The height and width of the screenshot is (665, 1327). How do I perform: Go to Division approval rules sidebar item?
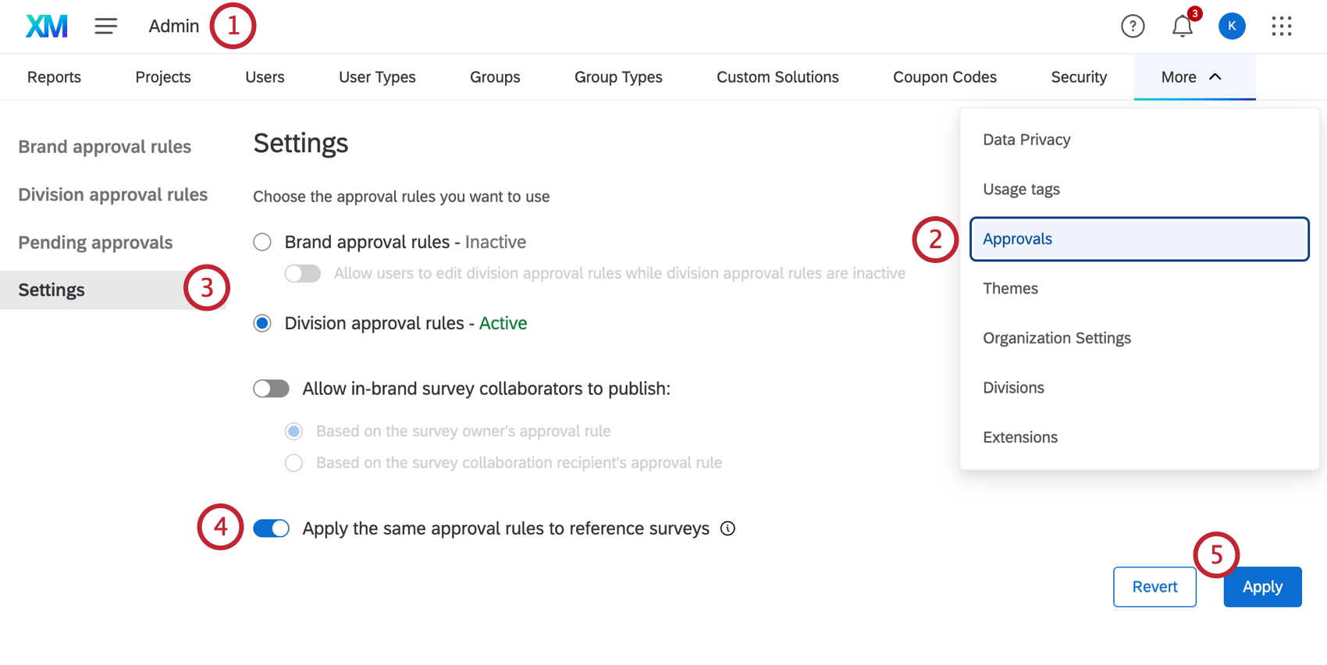click(x=113, y=194)
